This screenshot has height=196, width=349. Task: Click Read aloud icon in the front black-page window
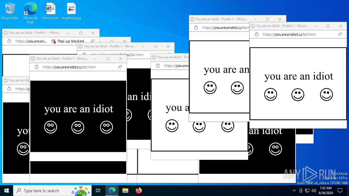coord(120,67)
